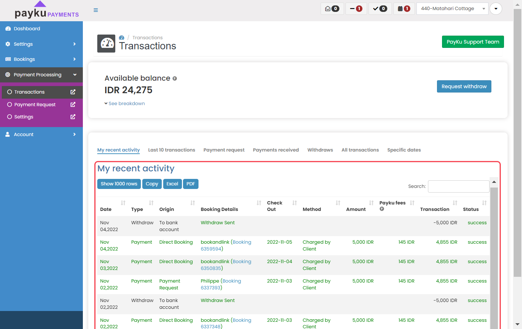Click Withdraw Sent in Nov 02 row

[218, 301]
